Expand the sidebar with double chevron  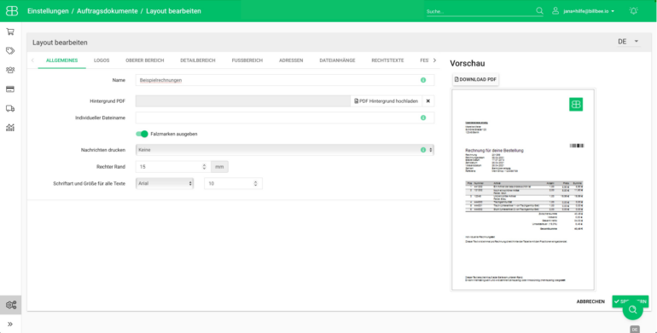pos(10,324)
